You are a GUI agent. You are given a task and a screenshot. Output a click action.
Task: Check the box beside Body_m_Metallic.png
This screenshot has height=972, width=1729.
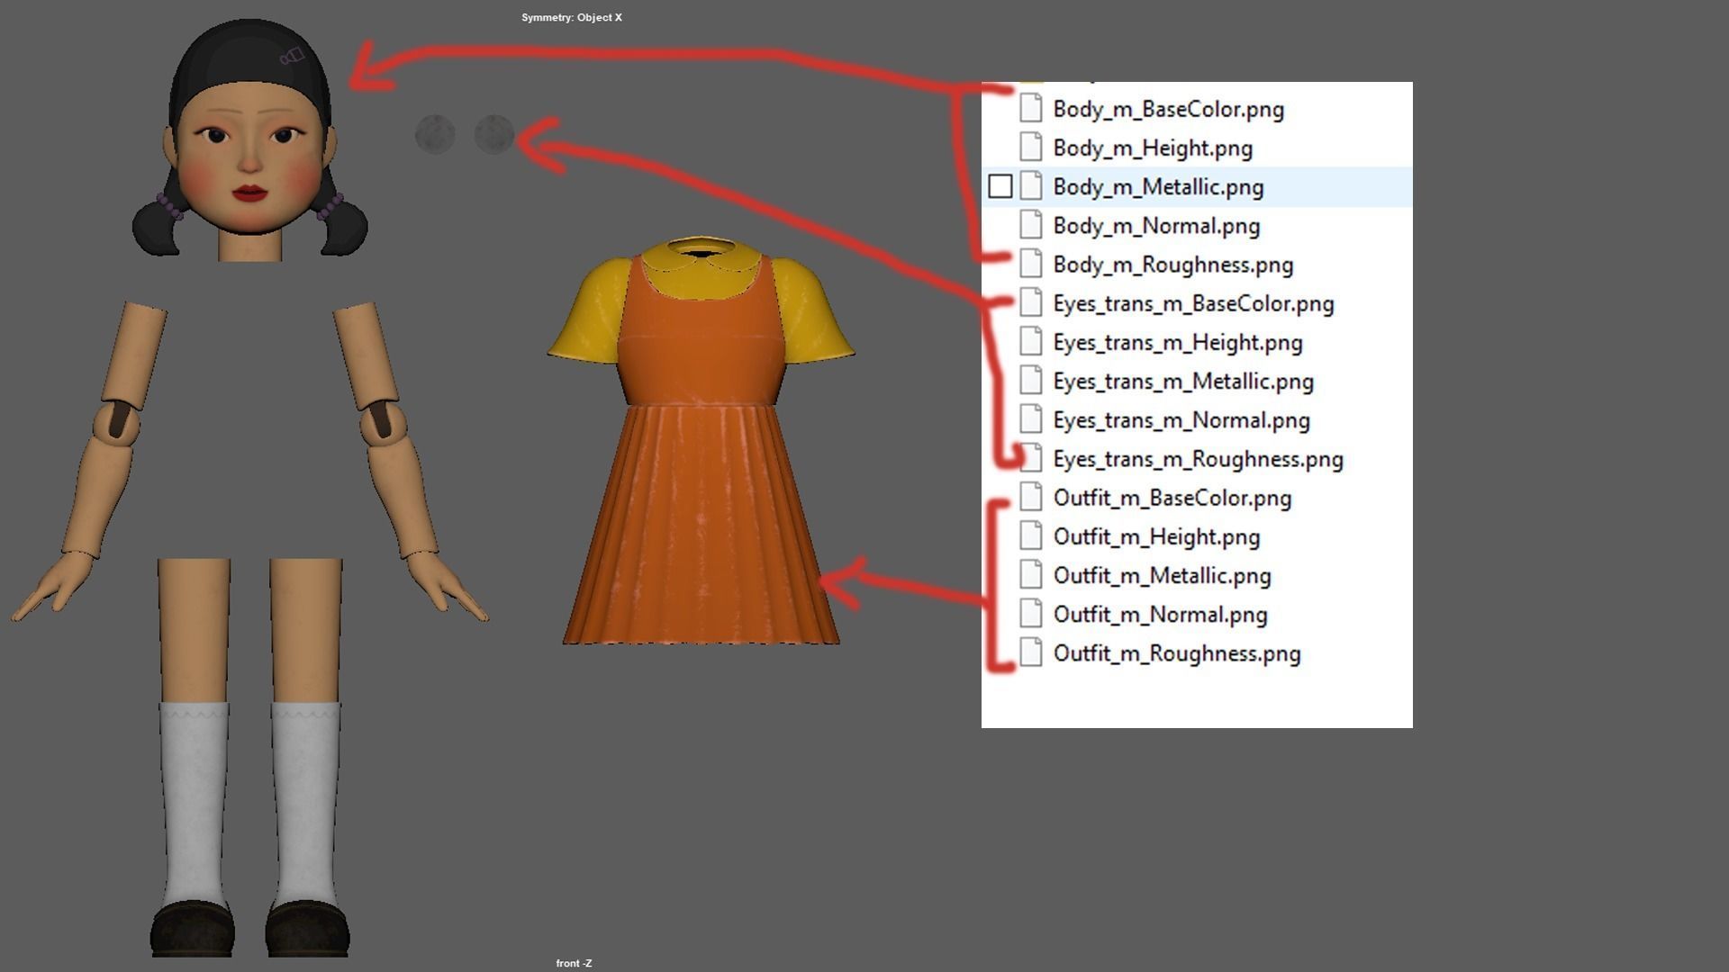[x=1000, y=186]
